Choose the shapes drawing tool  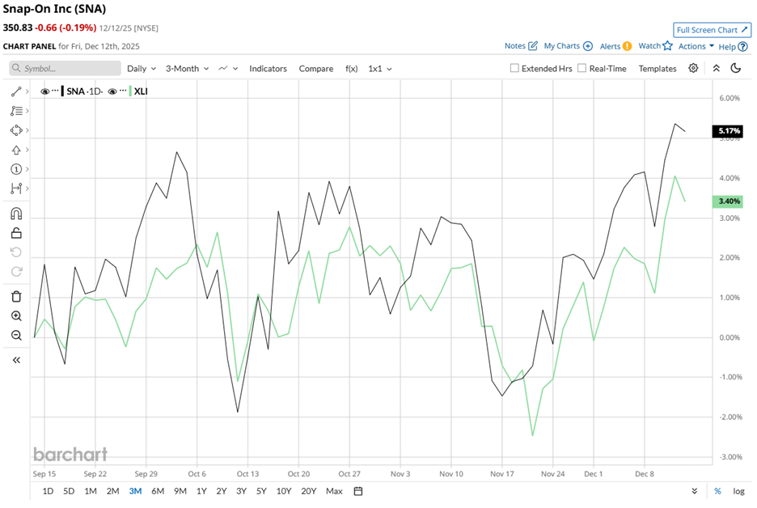[16, 130]
